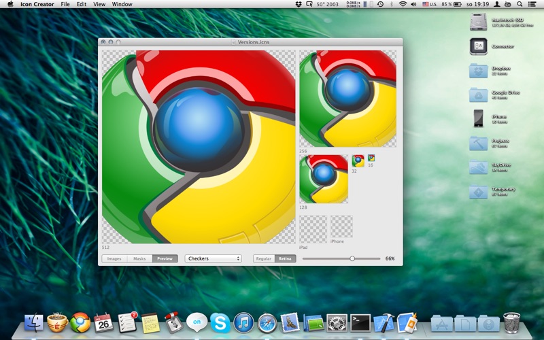544x340 pixels.
Task: Open the Mail stamp icon in Dock
Action: tap(290, 322)
